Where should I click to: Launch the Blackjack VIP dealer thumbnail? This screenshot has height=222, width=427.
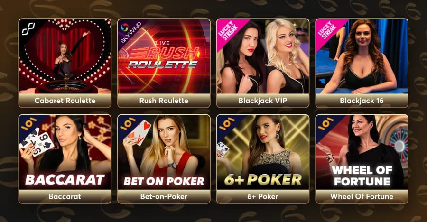(263, 56)
